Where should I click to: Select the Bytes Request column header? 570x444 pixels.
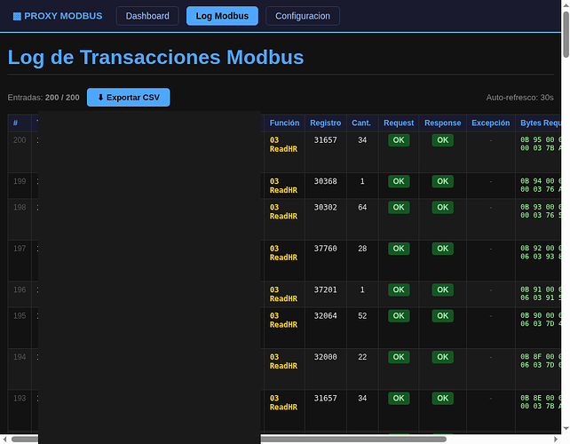point(540,123)
